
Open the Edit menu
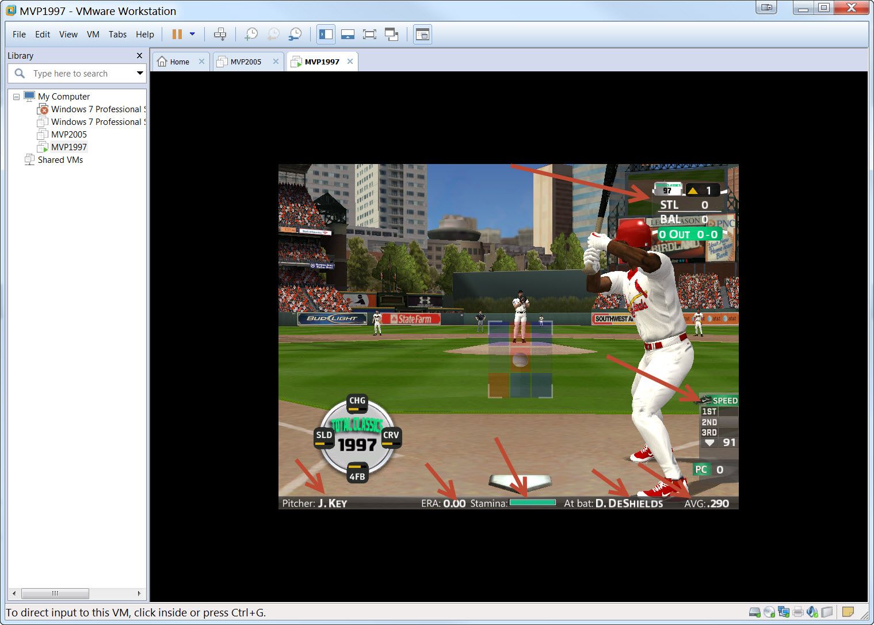tap(43, 35)
